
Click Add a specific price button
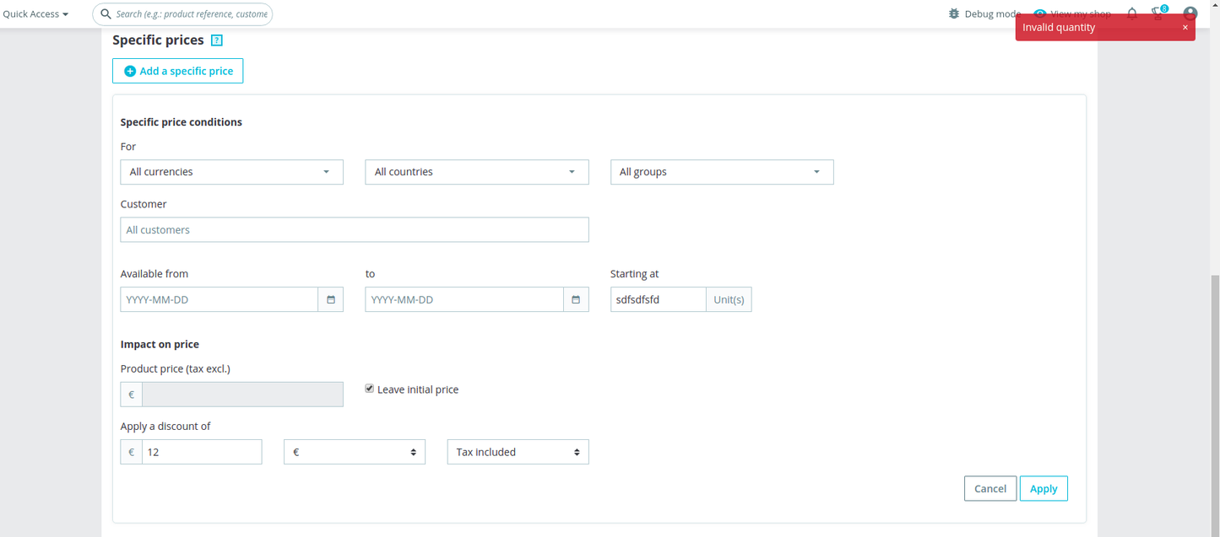pyautogui.click(x=178, y=71)
